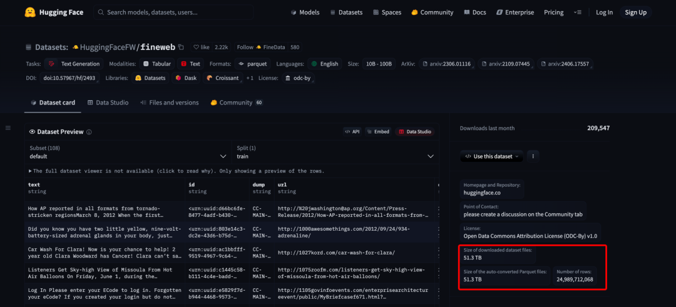The width and height of the screenshot is (676, 307).
Task: Open the more options menu icon in header
Action: click(x=578, y=13)
